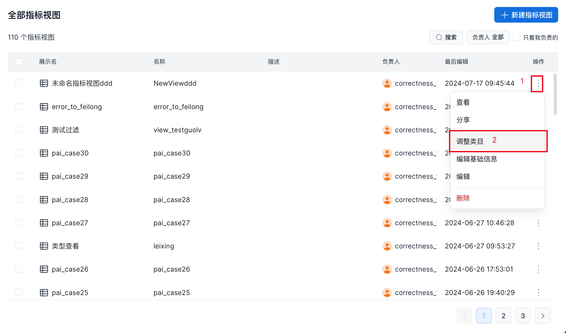Screen dimensions: 566x333
Task: Go to next page with right chevron
Action: pyautogui.click(x=542, y=316)
